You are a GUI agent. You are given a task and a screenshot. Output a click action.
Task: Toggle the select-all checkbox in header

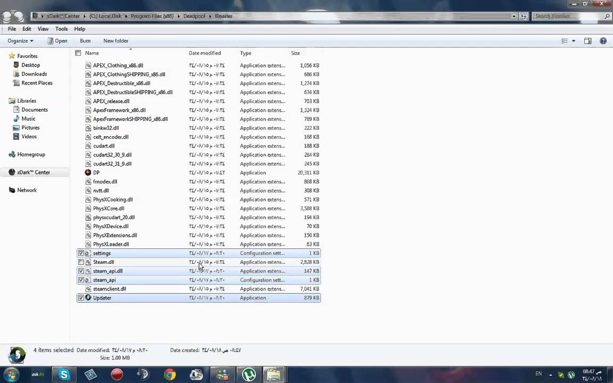click(x=78, y=53)
